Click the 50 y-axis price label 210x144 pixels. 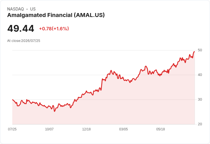coord(200,50)
